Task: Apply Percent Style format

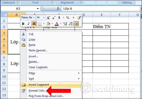Action: (68, 18)
